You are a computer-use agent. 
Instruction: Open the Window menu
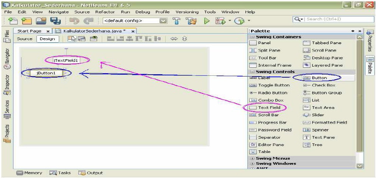(230, 12)
